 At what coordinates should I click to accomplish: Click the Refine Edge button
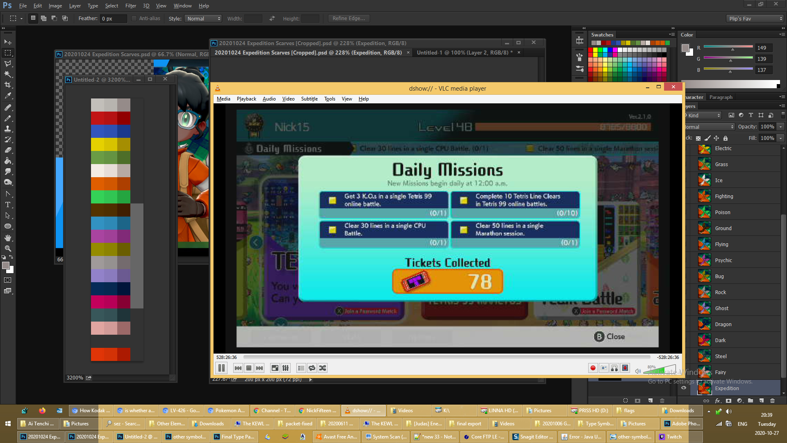[349, 18]
